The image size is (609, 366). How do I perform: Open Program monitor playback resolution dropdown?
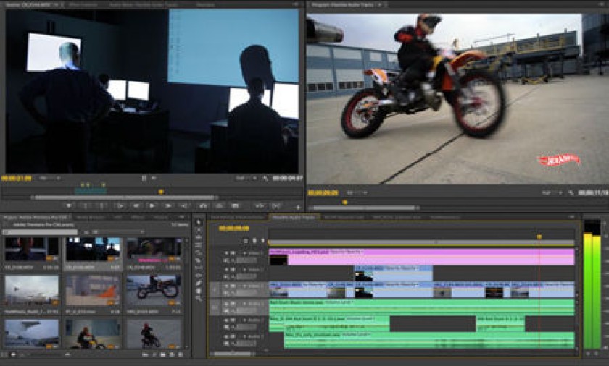(x=552, y=192)
